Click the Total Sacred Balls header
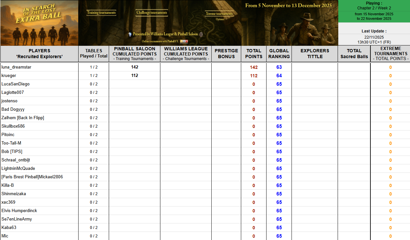The height and width of the screenshot is (240, 410). pyautogui.click(x=354, y=54)
